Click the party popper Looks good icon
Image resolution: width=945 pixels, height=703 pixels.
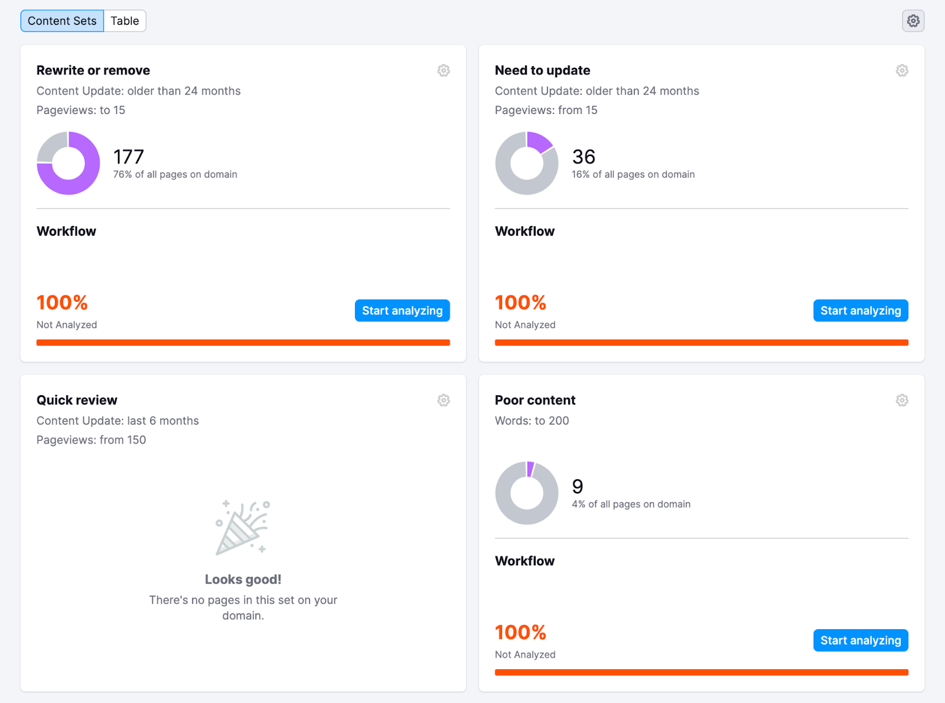pyautogui.click(x=243, y=528)
